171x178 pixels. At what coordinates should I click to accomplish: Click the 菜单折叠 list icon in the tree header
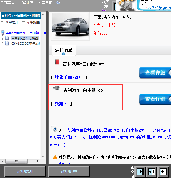click(x=23, y=23)
